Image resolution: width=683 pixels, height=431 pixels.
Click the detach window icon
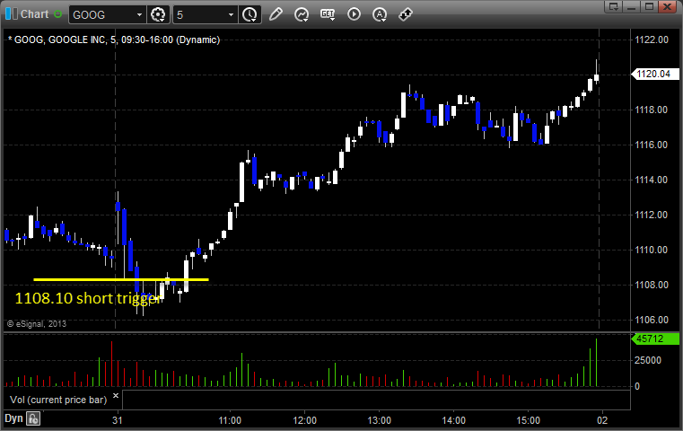pyautogui.click(x=614, y=6)
